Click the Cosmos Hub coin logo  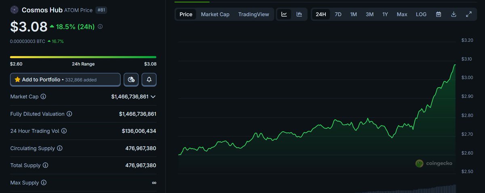(x=15, y=10)
